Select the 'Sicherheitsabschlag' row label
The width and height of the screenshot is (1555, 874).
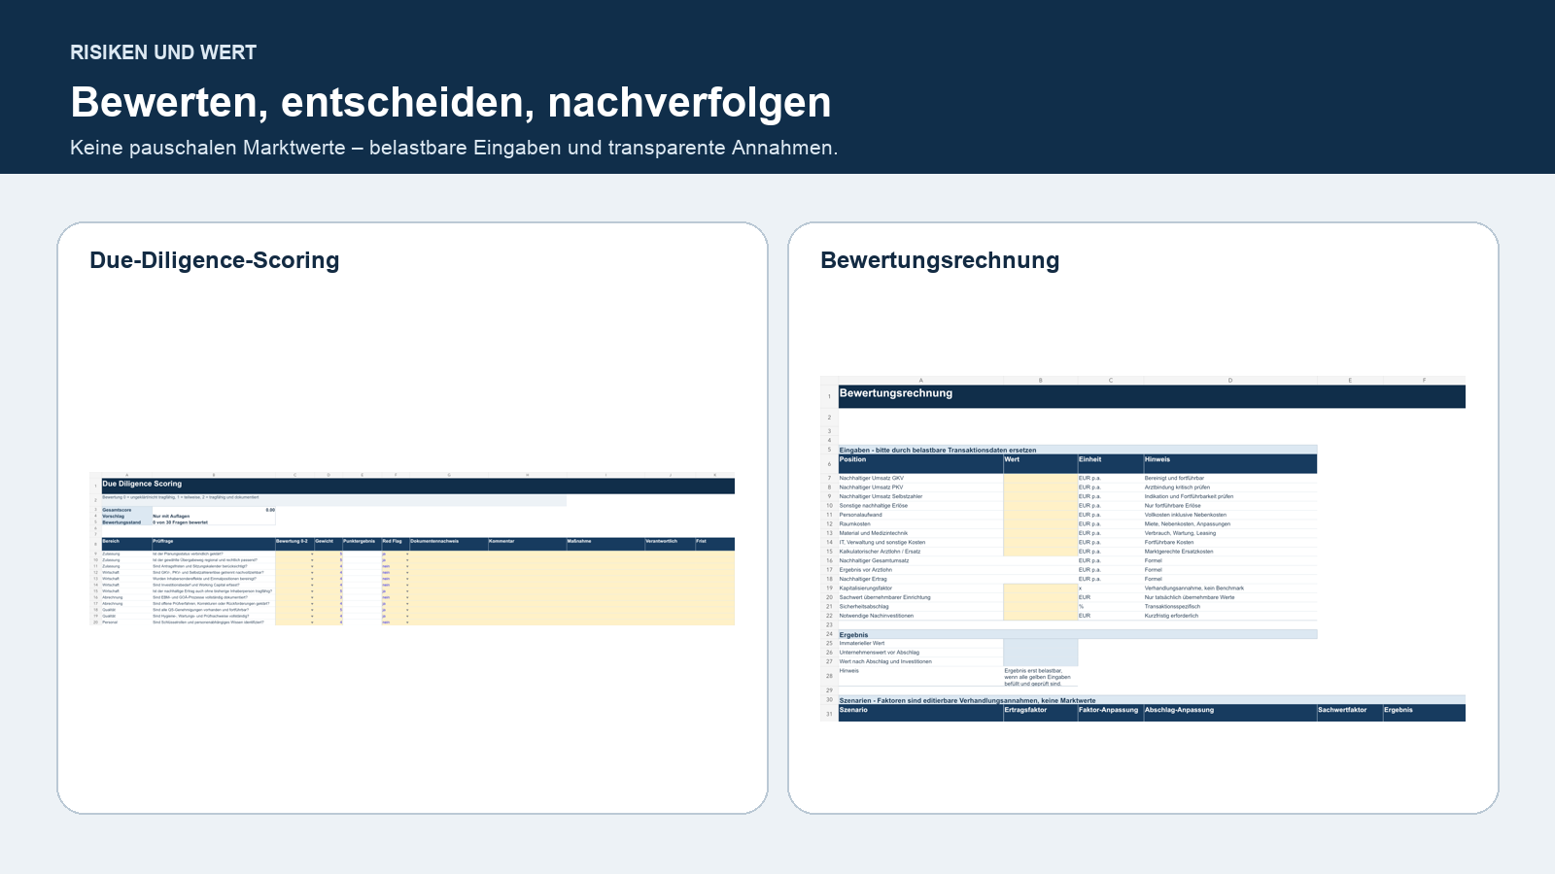pyautogui.click(x=864, y=606)
